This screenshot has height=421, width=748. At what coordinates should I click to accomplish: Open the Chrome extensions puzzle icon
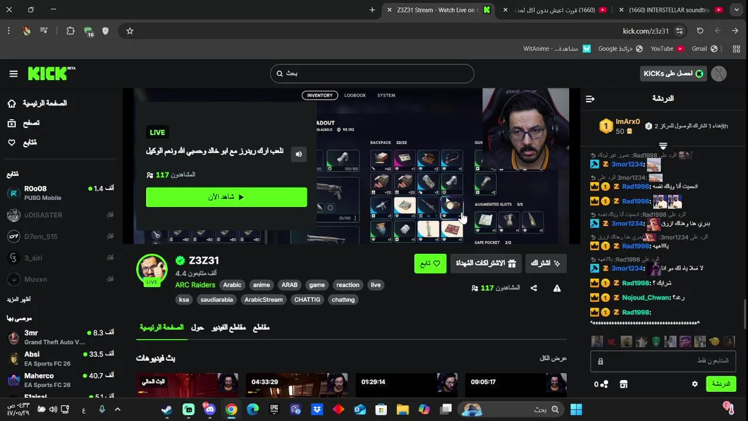[71, 31]
